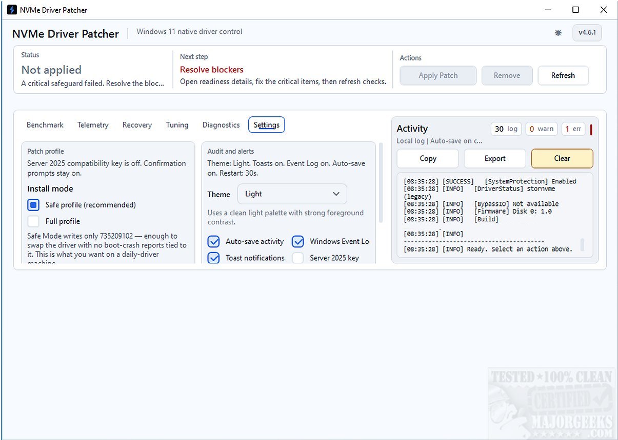Filter by the 1 err badge
This screenshot has width=618, height=440.
pyautogui.click(x=573, y=129)
